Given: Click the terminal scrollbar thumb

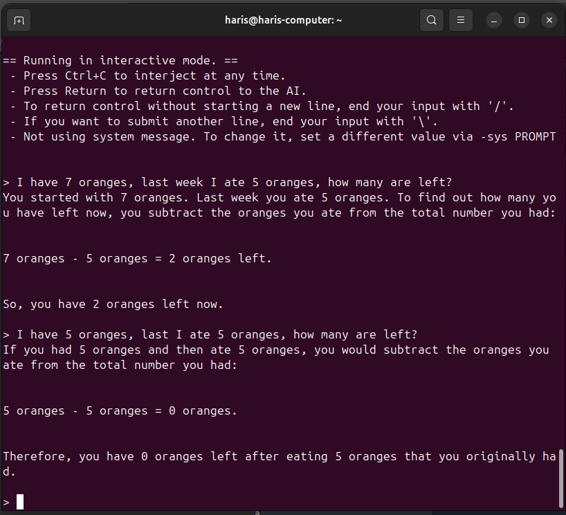Looking at the screenshot, I should (561, 478).
